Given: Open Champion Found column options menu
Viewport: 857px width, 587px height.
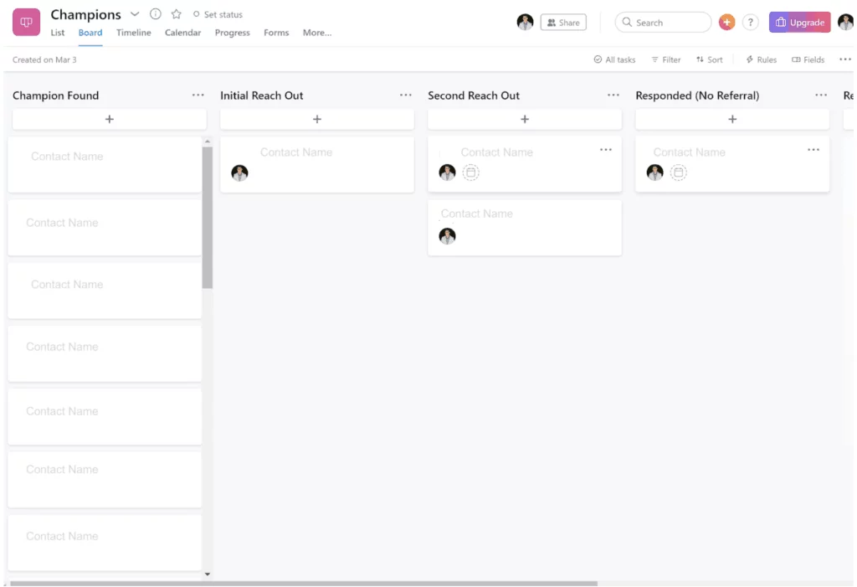Looking at the screenshot, I should 198,95.
